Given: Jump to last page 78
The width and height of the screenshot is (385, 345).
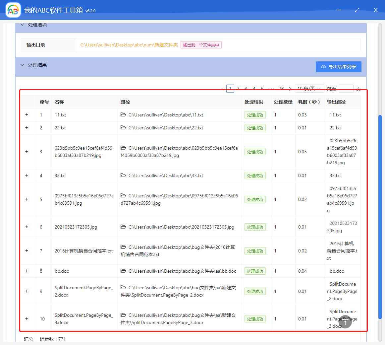Looking at the screenshot, I should pos(281,89).
